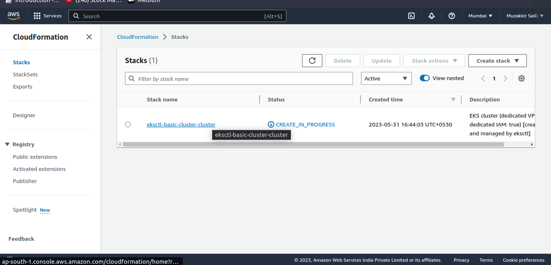Click the EKS cluster description cell

[x=502, y=125]
